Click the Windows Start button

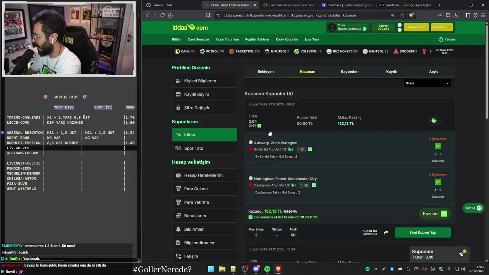(x=211, y=269)
